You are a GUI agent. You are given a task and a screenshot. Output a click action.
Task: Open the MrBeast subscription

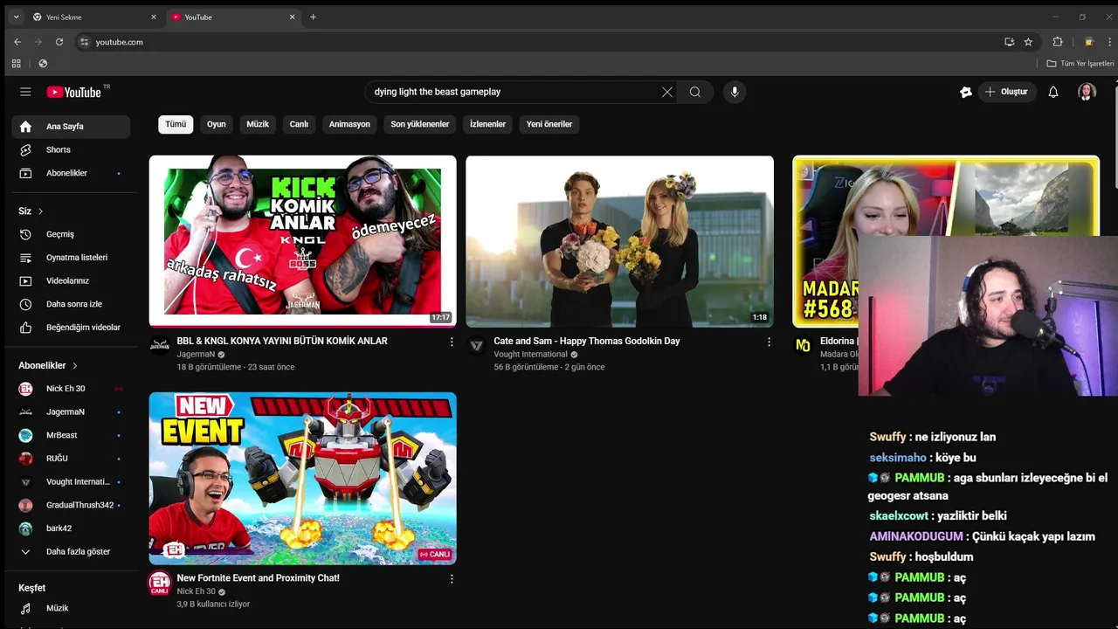[71, 435]
